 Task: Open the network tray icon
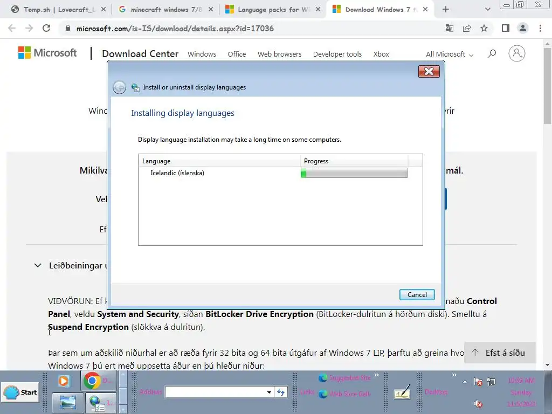point(491,382)
